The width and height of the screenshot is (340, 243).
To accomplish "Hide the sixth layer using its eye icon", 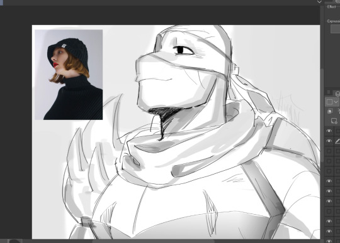I will (x=329, y=181).
